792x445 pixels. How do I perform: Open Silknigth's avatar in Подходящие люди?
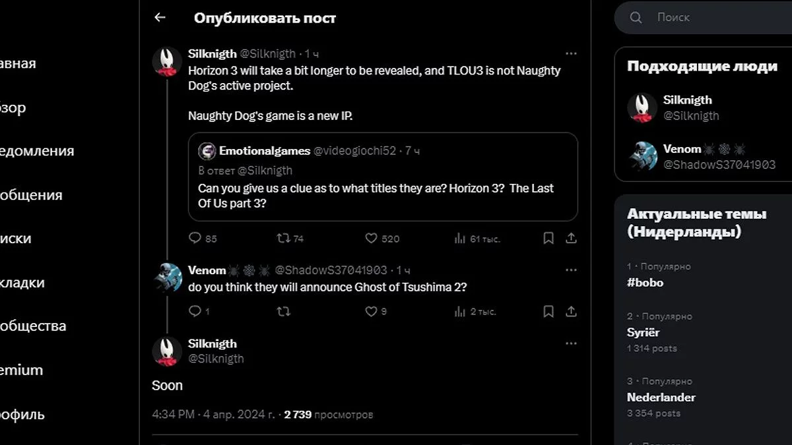coord(642,107)
